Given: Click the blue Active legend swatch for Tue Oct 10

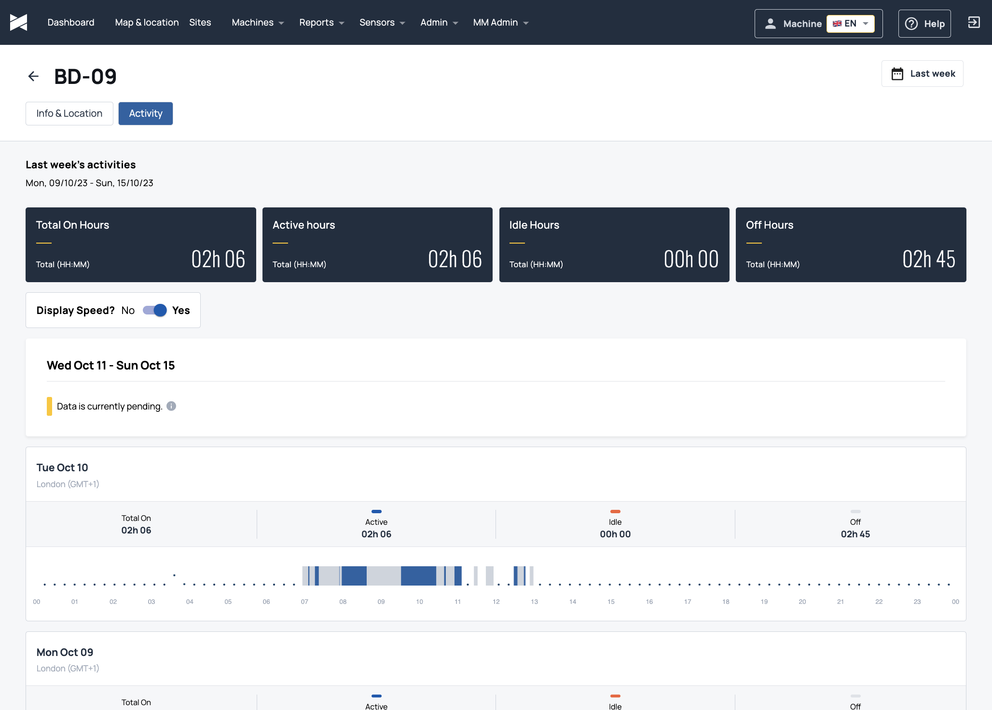Looking at the screenshot, I should pos(376,511).
